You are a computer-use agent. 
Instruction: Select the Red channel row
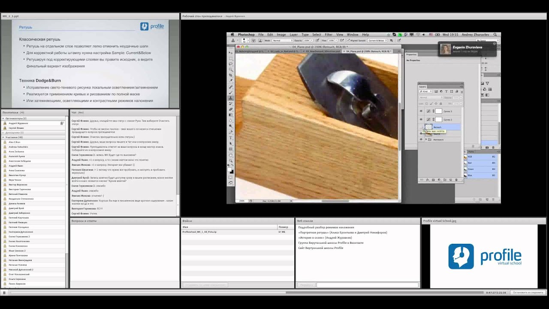(481, 163)
